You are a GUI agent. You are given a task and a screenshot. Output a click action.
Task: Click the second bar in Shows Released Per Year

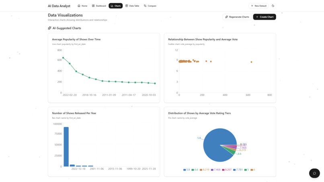72,166
